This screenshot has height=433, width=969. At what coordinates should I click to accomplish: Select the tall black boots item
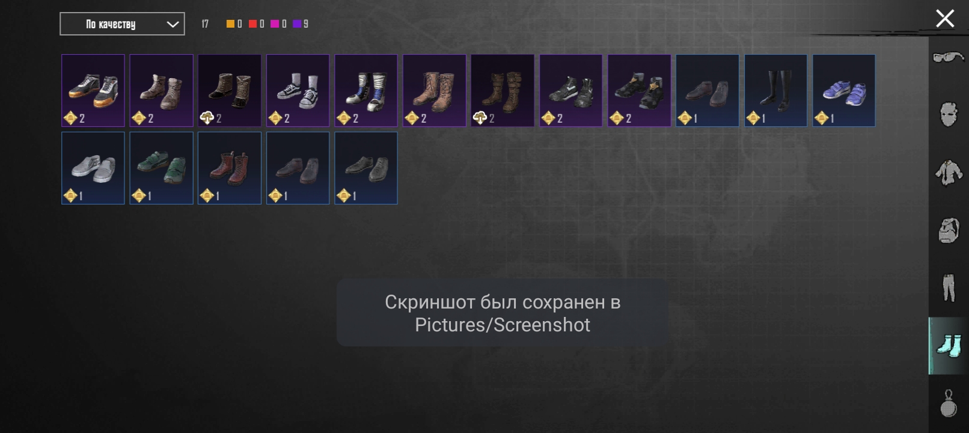coord(775,90)
